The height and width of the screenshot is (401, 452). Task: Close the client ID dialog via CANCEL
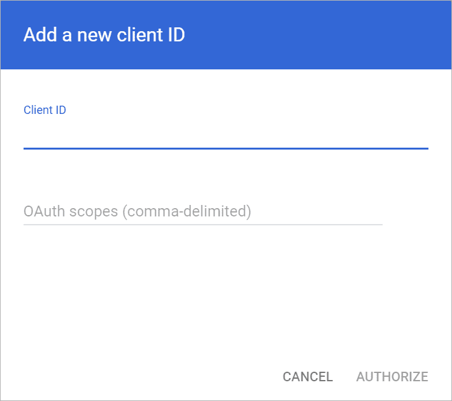tap(307, 377)
